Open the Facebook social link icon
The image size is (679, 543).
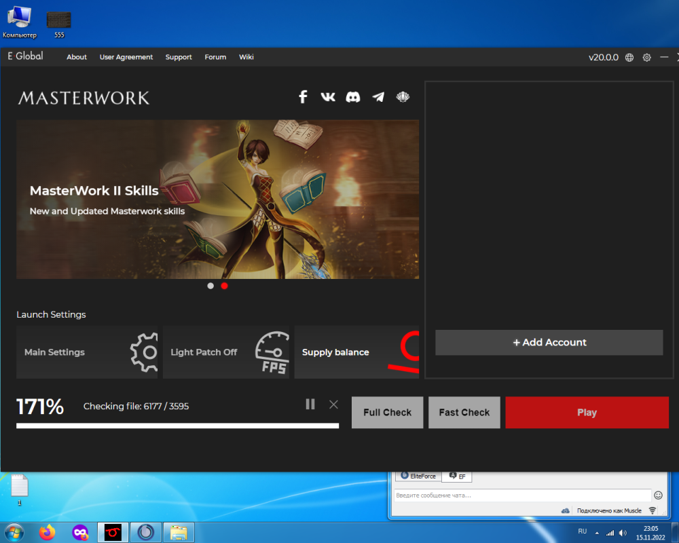click(303, 97)
